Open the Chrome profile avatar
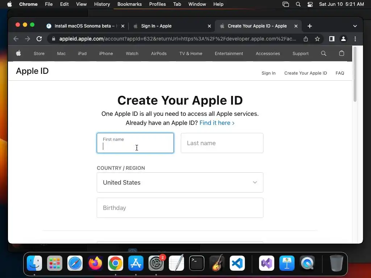Image resolution: width=371 pixels, height=278 pixels. (x=343, y=39)
